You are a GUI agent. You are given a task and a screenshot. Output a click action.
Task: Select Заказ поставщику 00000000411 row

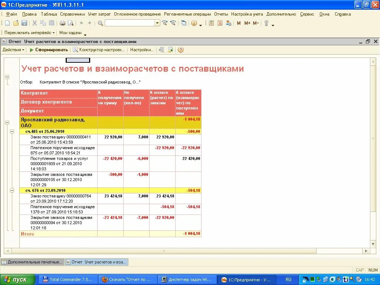[x=111, y=140]
